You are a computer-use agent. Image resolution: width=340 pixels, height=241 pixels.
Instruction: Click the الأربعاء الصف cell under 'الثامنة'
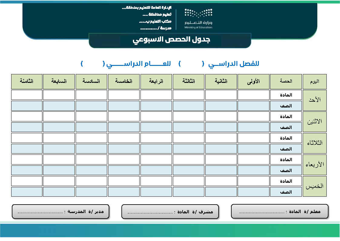pyautogui.click(x=27, y=170)
